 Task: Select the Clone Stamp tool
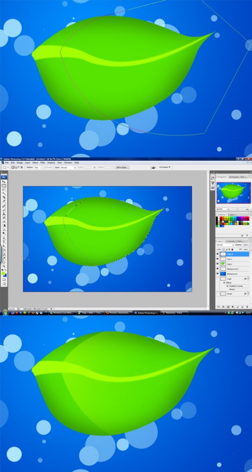[4, 214]
